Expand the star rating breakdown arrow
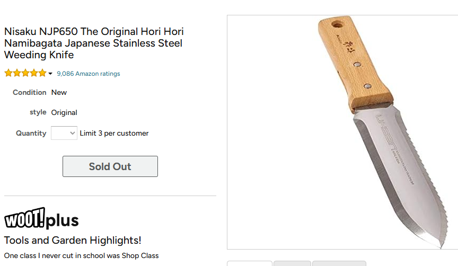The image size is (458, 266). [x=50, y=74]
